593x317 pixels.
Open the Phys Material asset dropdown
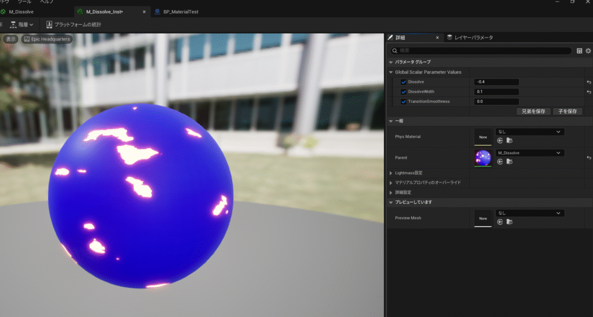pyautogui.click(x=530, y=132)
